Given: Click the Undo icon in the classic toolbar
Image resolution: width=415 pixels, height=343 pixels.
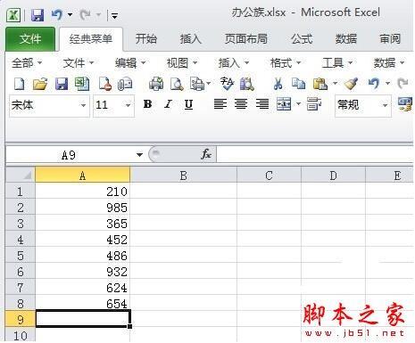Looking at the screenshot, I should pos(374,84).
